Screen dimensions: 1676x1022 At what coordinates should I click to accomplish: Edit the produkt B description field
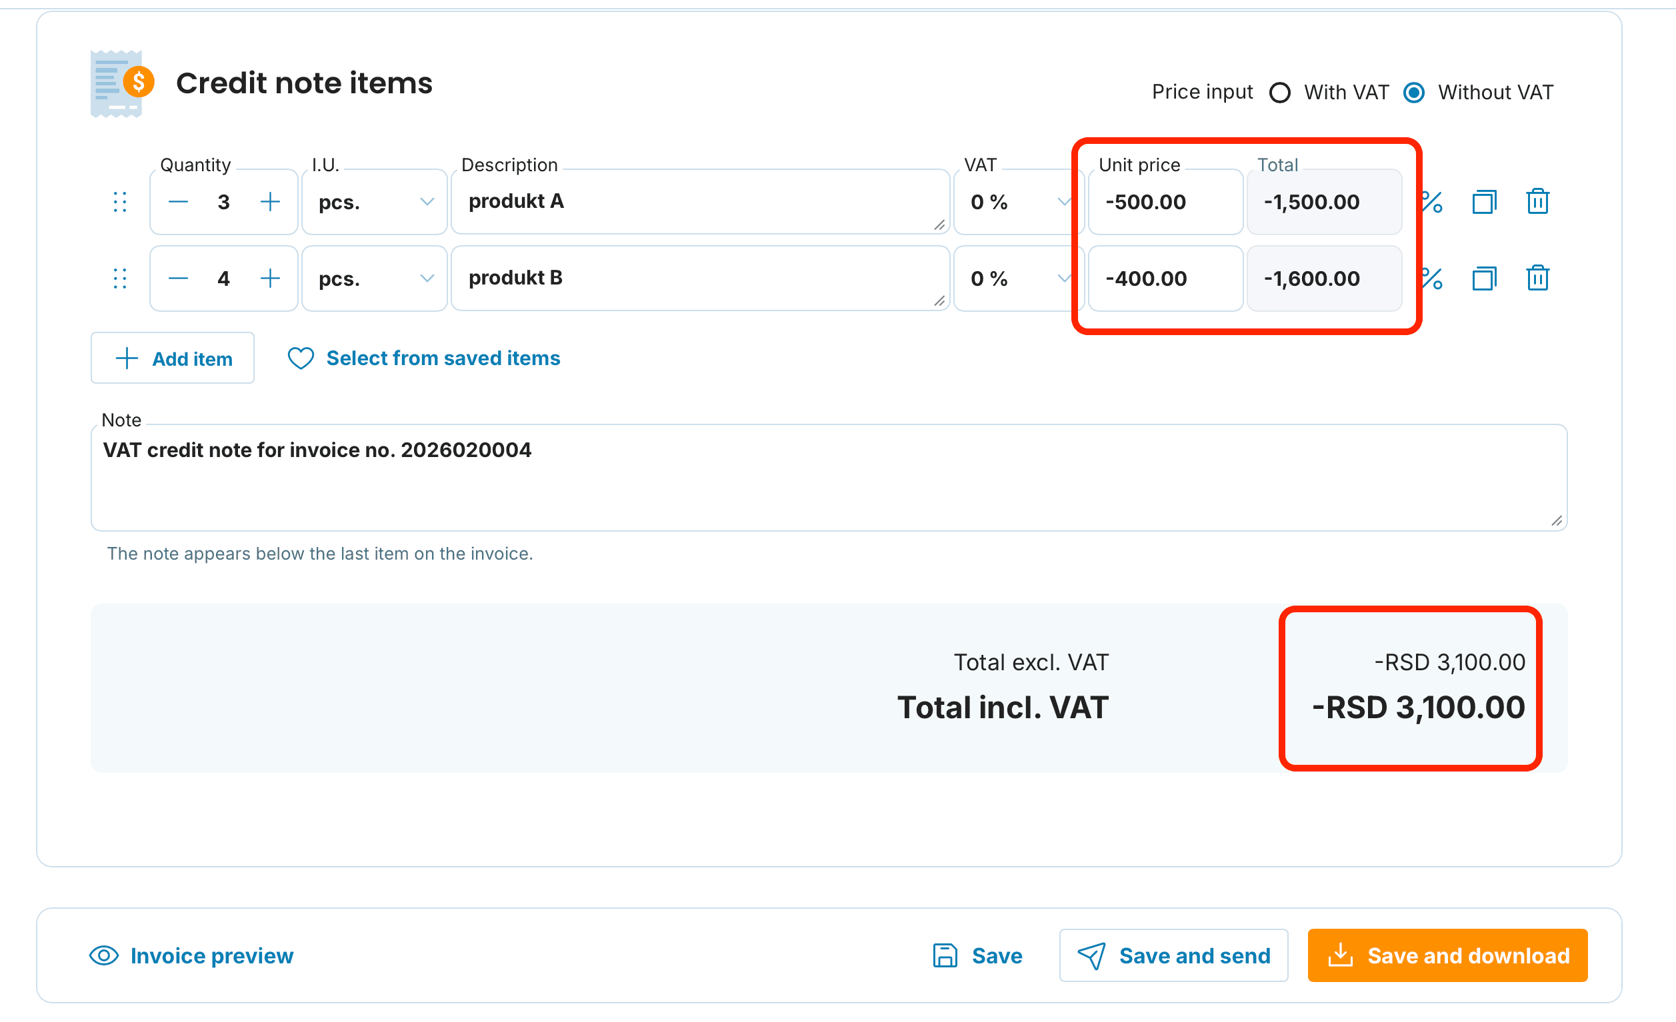pyautogui.click(x=700, y=278)
